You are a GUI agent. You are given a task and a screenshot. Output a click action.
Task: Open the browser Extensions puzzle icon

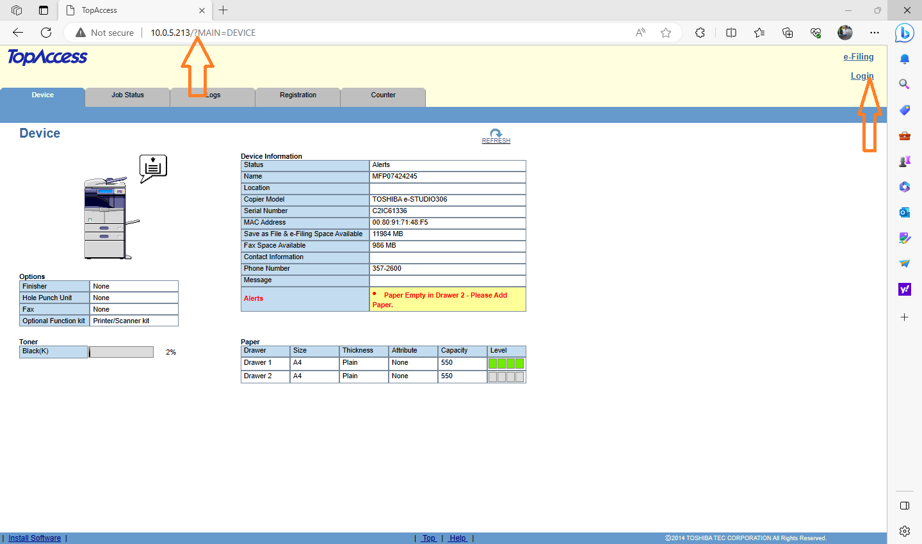point(700,33)
